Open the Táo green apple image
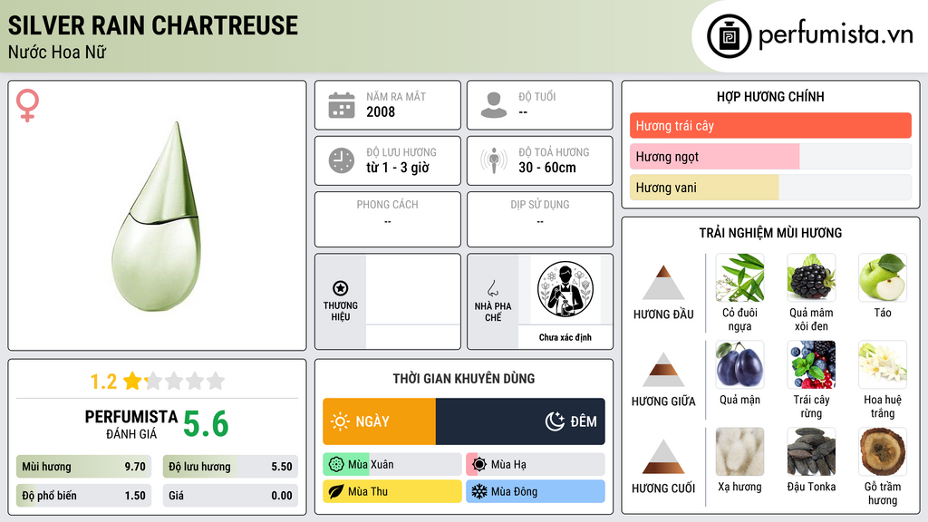The image size is (928, 522). (x=883, y=277)
